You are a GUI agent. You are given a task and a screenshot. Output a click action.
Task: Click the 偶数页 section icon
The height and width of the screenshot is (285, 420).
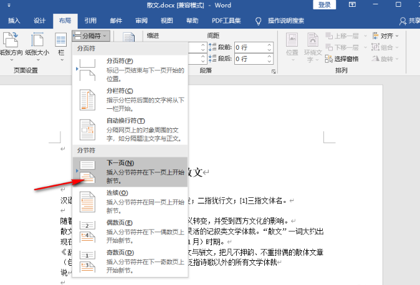(x=87, y=231)
